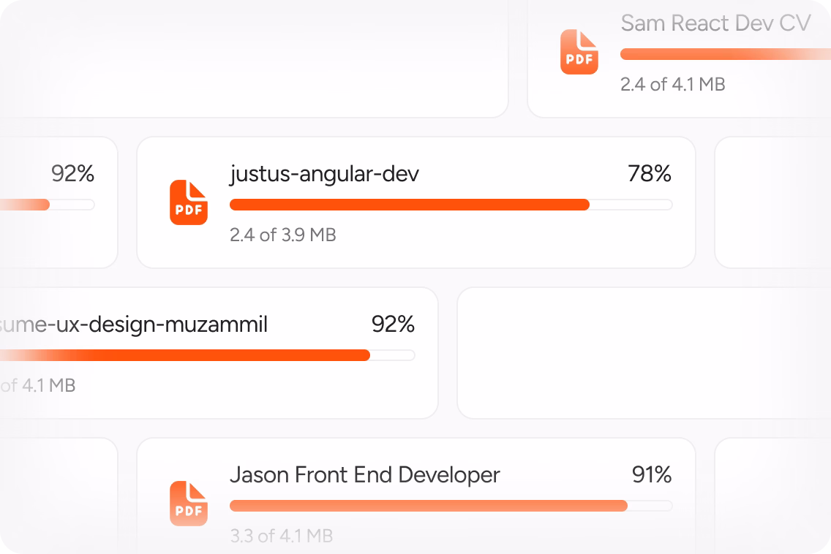This screenshot has height=554, width=831.
Task: Select the ux-design-muzammil file name
Action: click(134, 325)
